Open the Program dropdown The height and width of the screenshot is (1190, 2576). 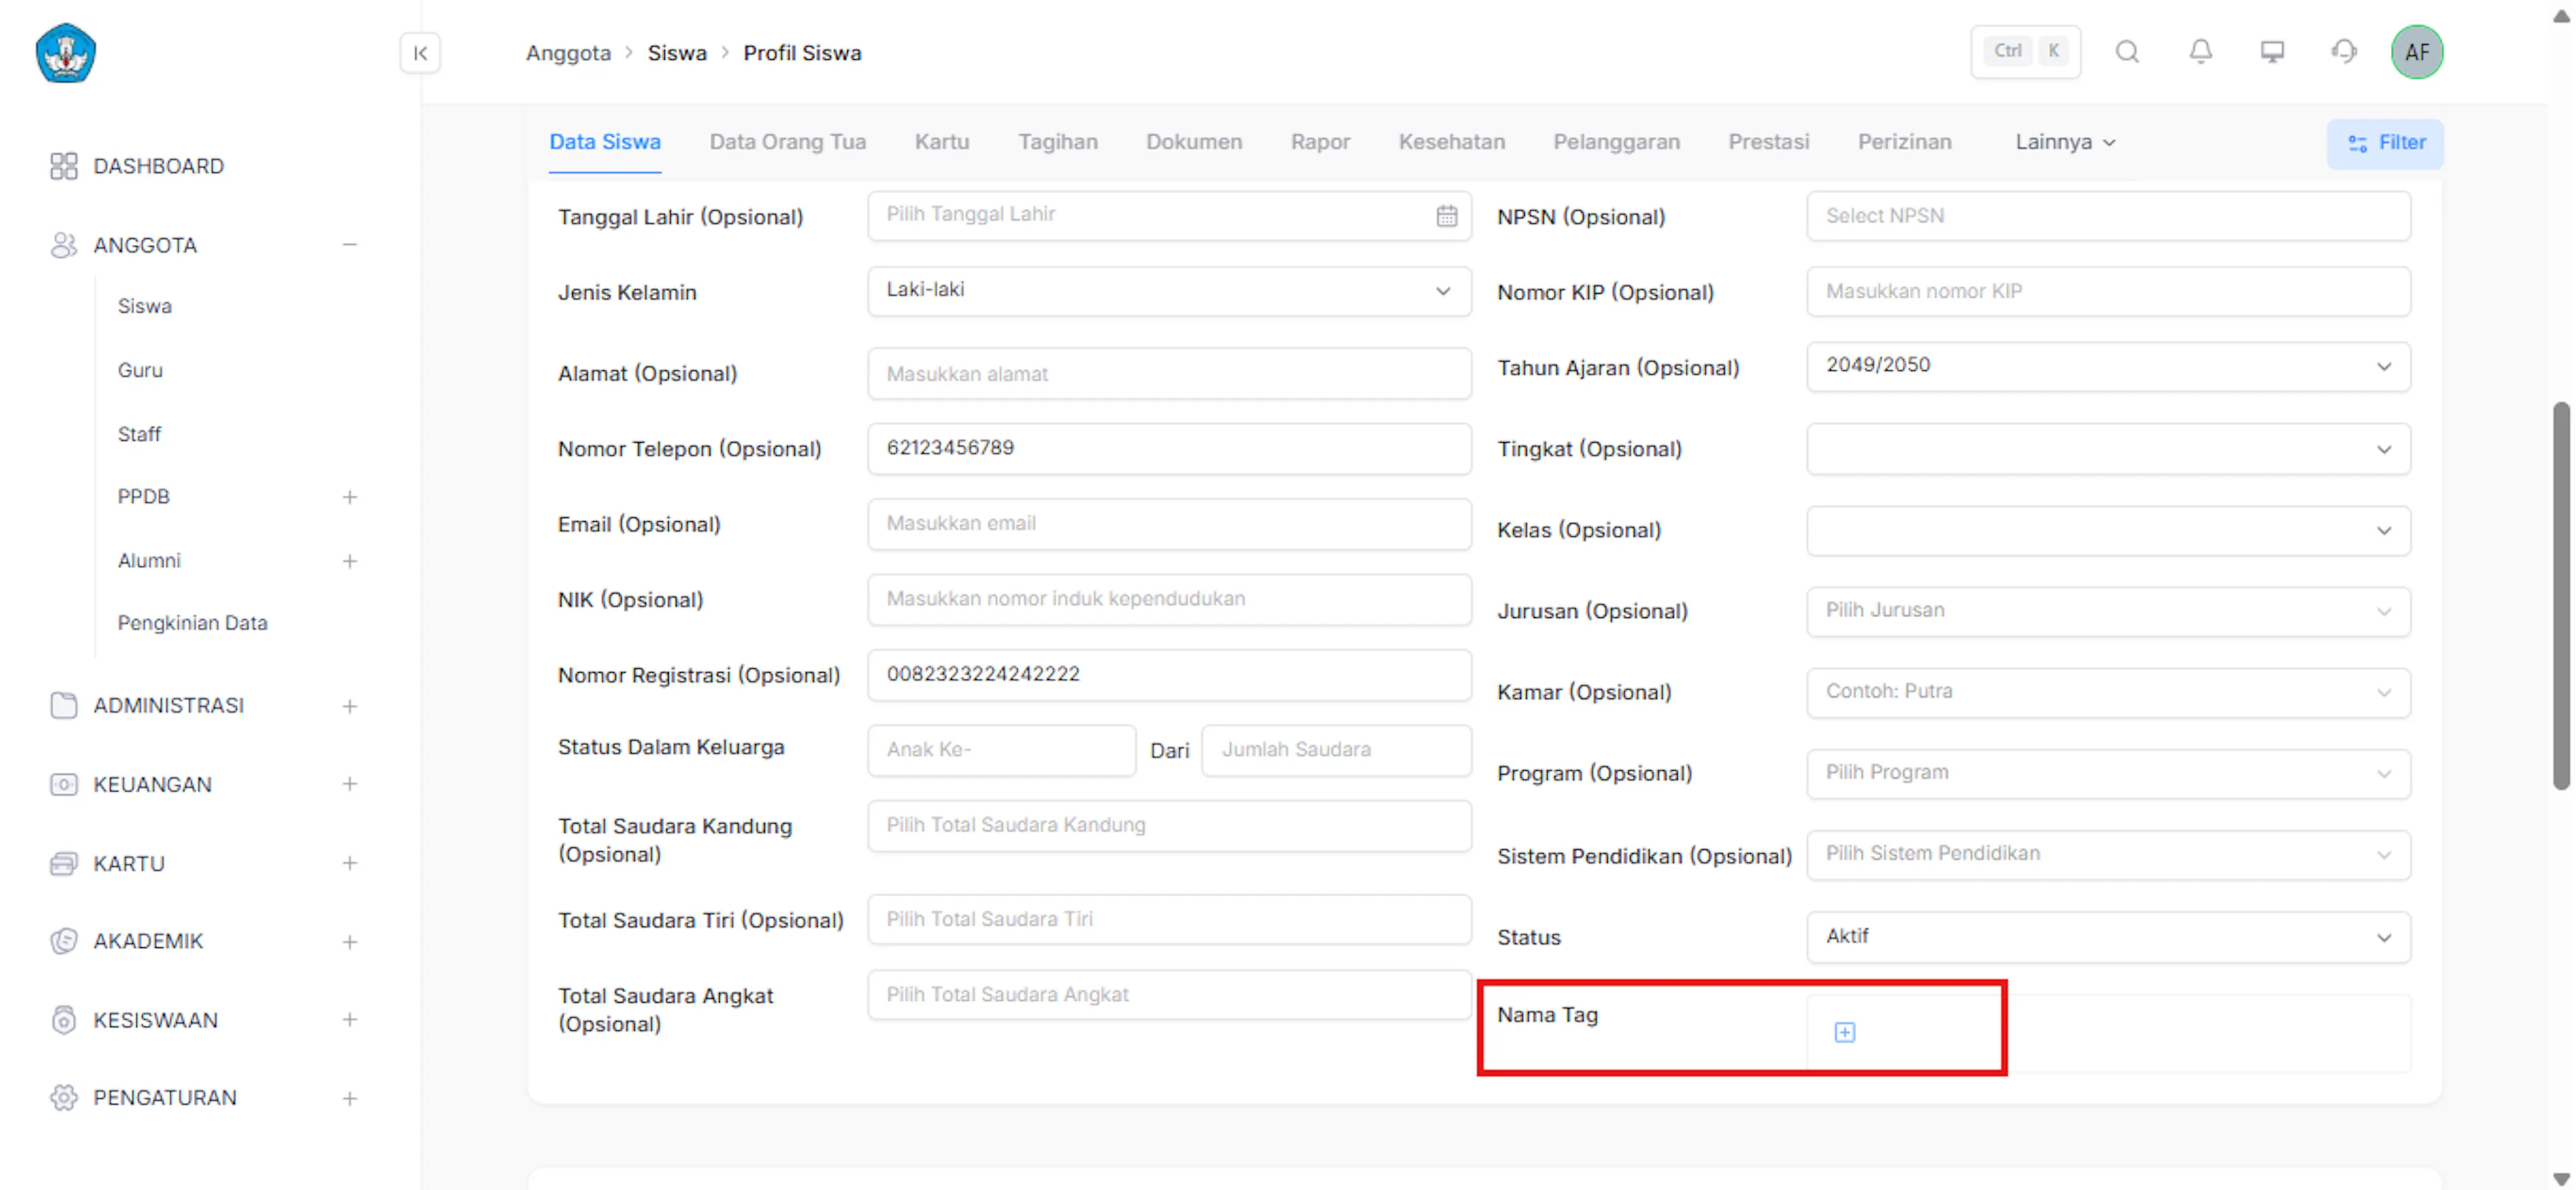2108,773
